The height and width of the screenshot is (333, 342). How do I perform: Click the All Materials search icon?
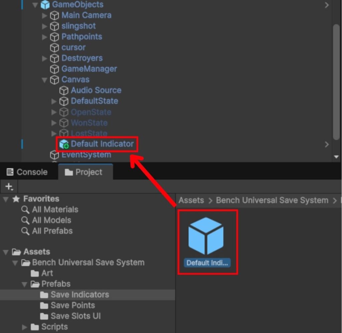pyautogui.click(x=25, y=210)
